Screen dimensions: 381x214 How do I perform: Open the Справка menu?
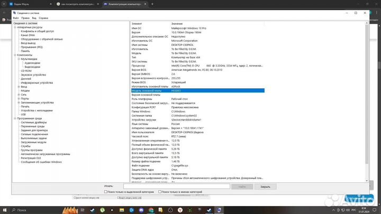[x=43, y=18]
